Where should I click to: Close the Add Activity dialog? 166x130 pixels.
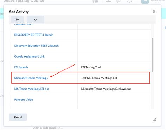[154, 12]
